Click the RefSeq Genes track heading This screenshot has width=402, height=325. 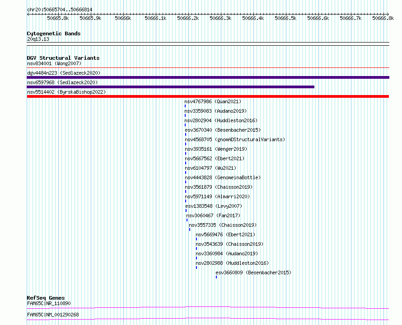46,298
